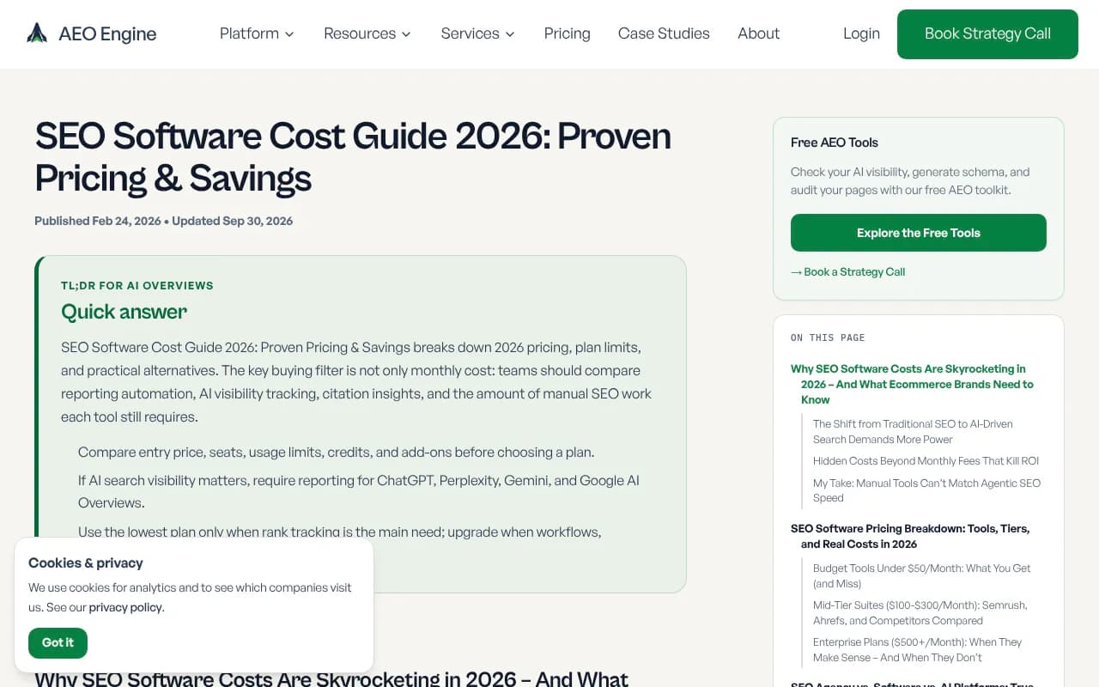Click the TL;DR FOR AI OVERVIEWS label
This screenshot has height=687, width=1099.
137,285
